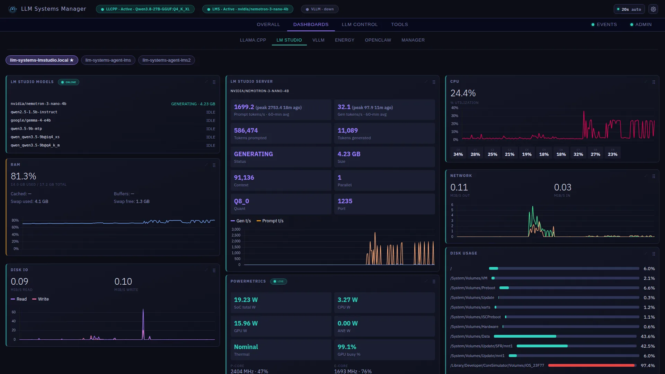665x374 pixels.
Task: Click the C7 32% core tile
Action: 578,152
